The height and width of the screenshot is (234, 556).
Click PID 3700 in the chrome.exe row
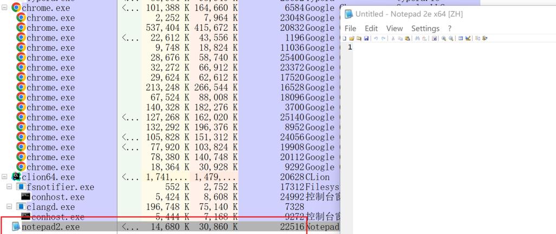tap(295, 107)
